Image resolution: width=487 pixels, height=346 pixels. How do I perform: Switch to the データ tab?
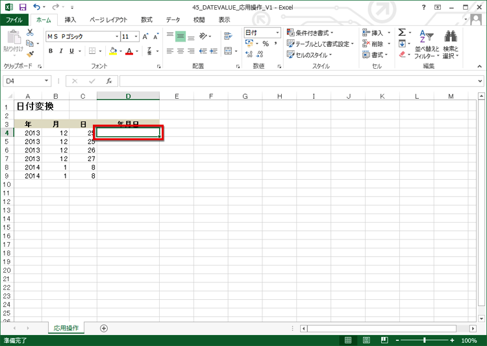pyautogui.click(x=173, y=20)
